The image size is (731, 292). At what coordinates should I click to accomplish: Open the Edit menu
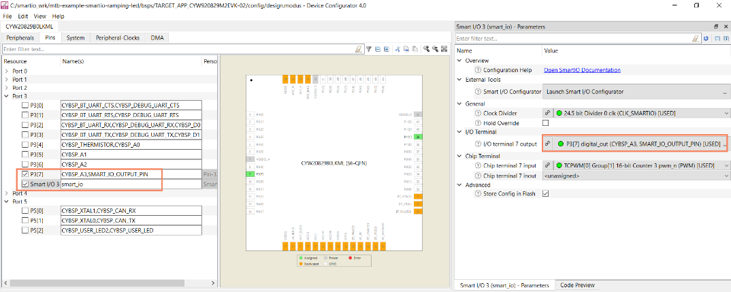coord(23,16)
